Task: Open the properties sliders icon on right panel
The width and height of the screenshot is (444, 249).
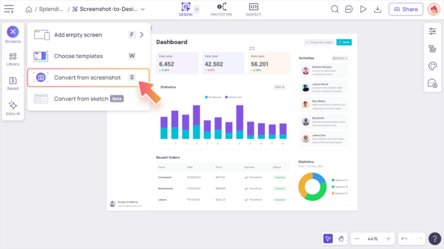Action: click(432, 31)
